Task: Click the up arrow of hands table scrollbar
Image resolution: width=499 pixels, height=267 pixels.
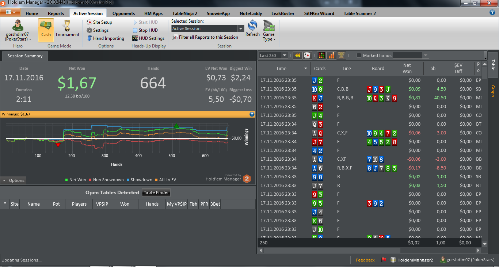Action: click(485, 65)
